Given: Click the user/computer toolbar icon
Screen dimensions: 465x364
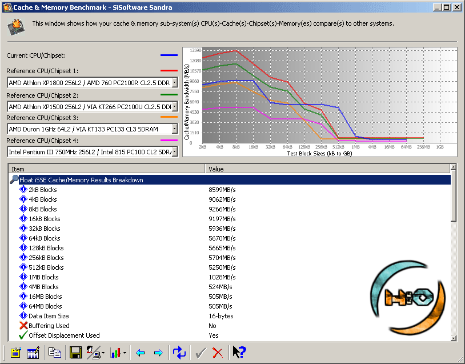Looking at the screenshot, I should 94,353.
